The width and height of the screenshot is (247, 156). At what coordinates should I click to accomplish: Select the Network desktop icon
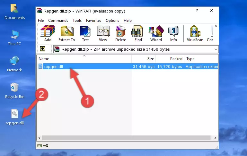point(14,64)
